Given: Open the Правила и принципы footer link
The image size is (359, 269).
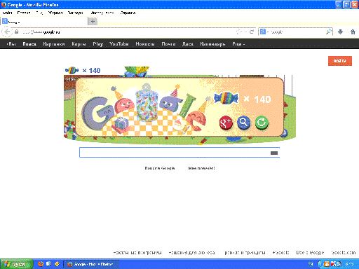Looking at the screenshot, I should 245,252.
